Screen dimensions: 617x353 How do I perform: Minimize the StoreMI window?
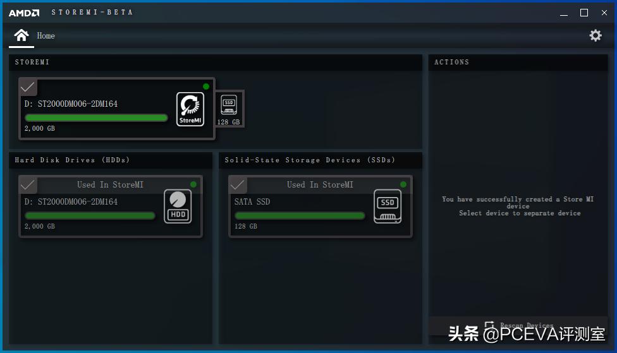tap(564, 13)
